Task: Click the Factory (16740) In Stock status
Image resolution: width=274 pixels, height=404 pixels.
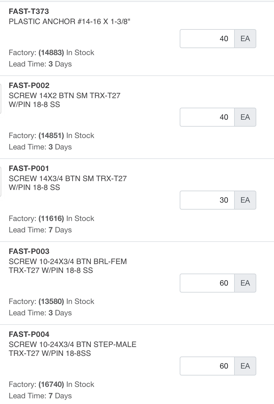Action: tap(52, 384)
